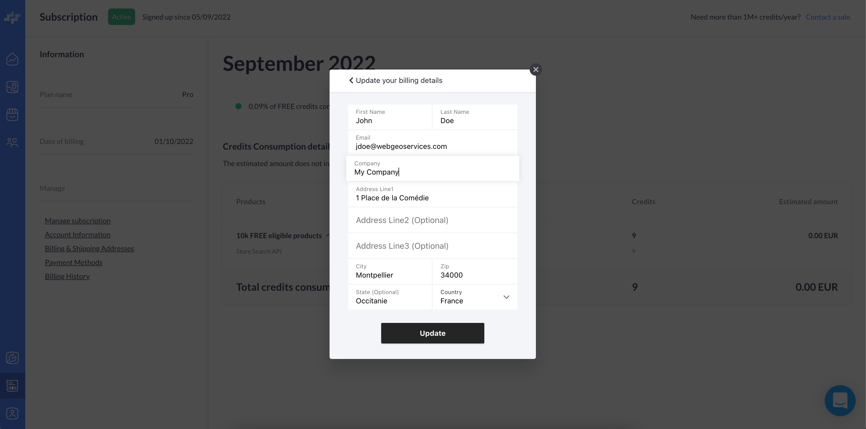Open the tools wrench sidebar icon

click(12, 358)
